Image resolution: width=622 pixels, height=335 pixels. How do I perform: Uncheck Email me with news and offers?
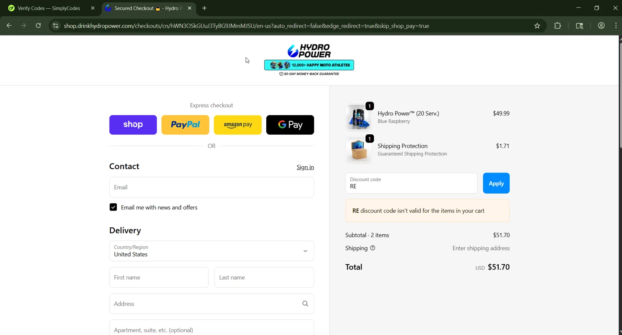tap(113, 207)
